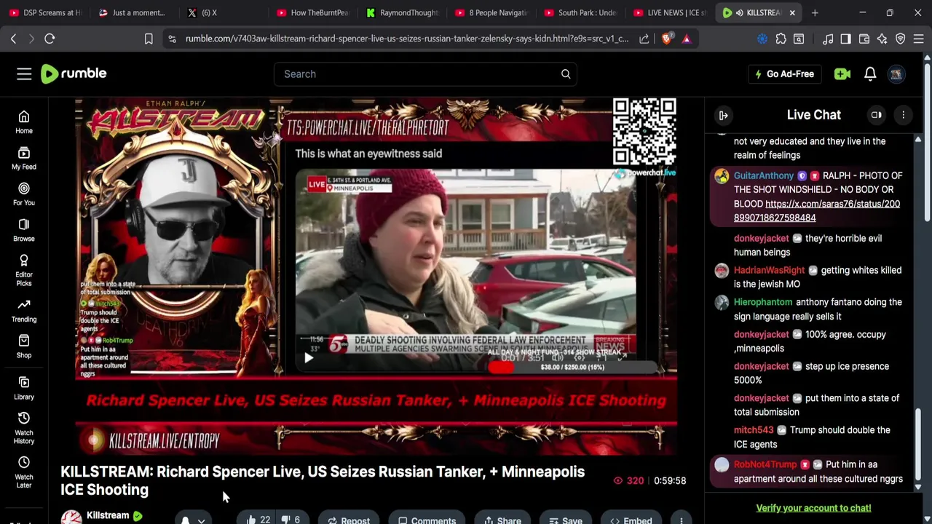932x524 pixels.
Task: Switch to the '8 People Navigati' tab
Action: tap(491, 12)
